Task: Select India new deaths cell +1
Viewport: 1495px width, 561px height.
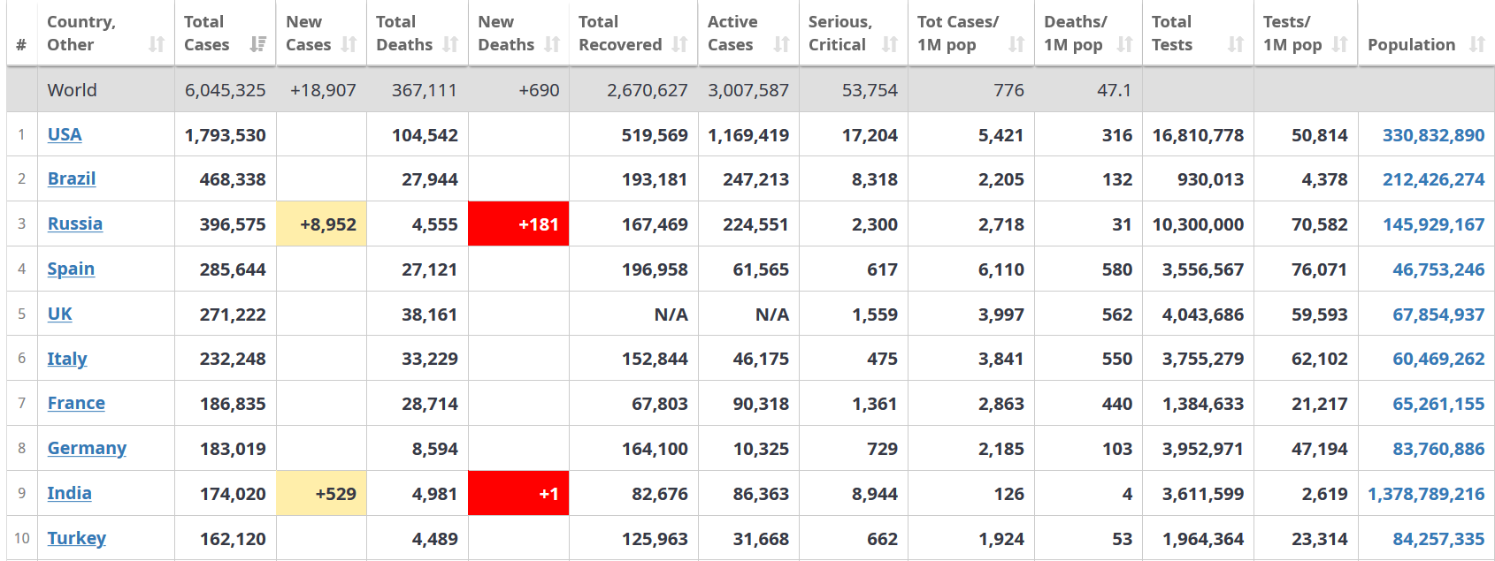Action: 518,493
